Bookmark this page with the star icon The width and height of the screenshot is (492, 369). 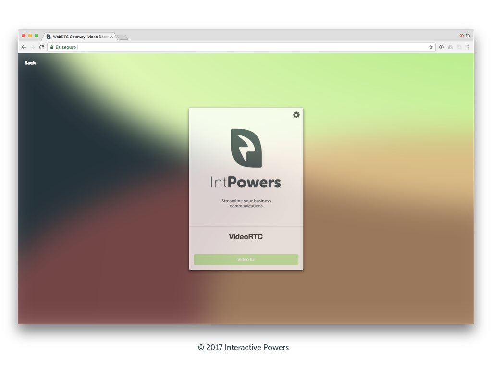[x=431, y=47]
